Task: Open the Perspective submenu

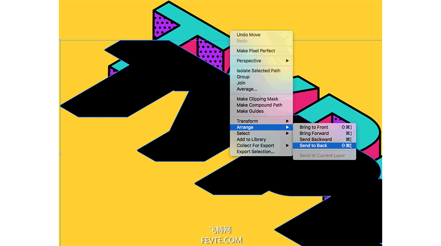Action: point(261,61)
